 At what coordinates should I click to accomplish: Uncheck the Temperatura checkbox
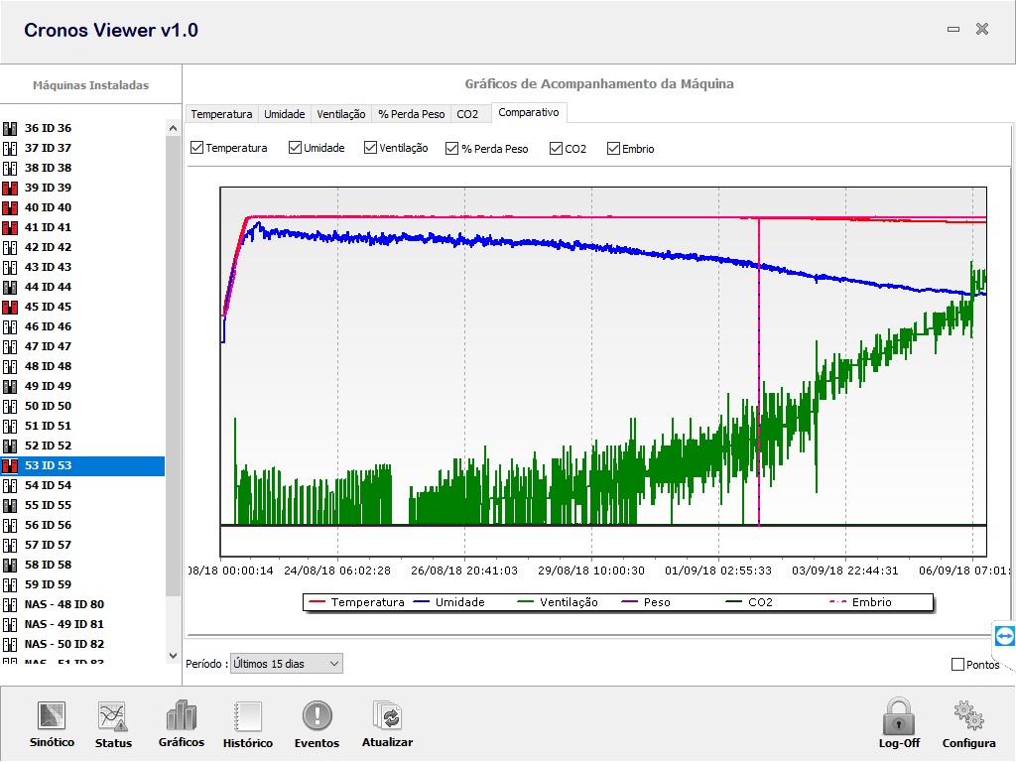point(196,148)
